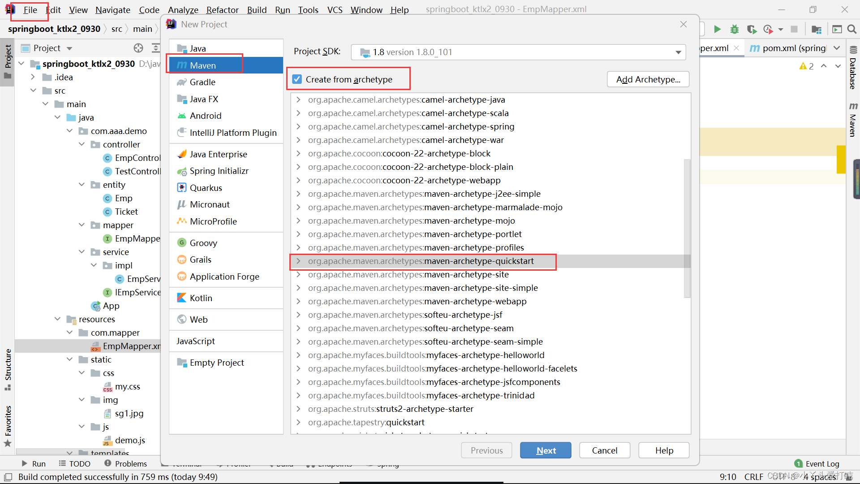Select Java FX project type
This screenshot has height=484, width=860.
226,99
